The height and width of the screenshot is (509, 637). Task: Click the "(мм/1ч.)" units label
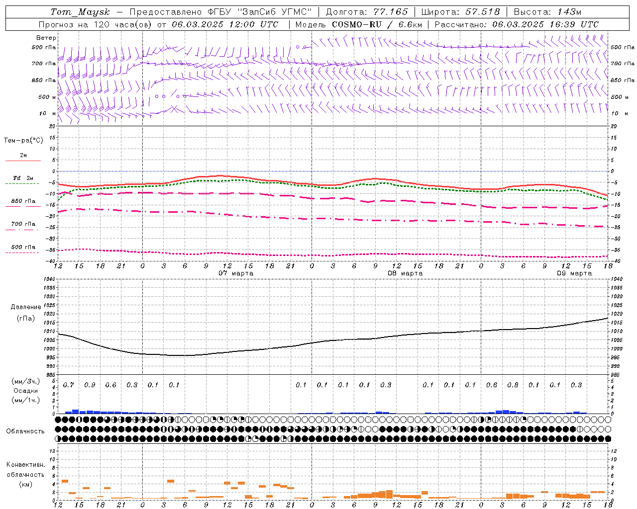pyautogui.click(x=26, y=400)
